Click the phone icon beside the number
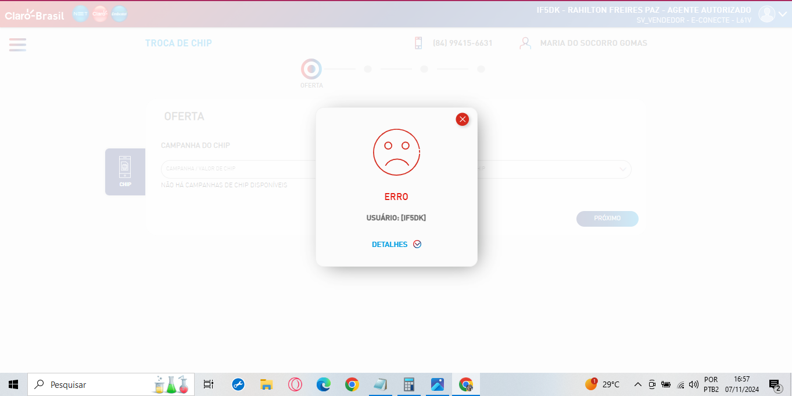Viewport: 792px width, 396px height. 418,43
